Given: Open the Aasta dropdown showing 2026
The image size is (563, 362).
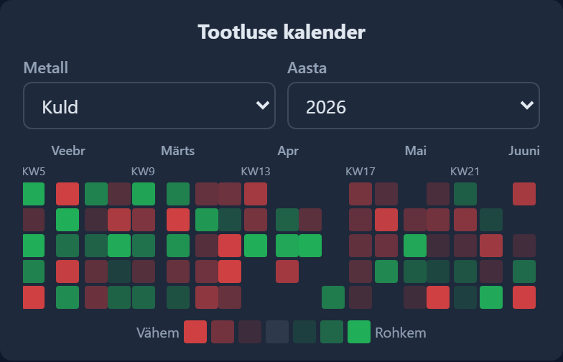Looking at the screenshot, I should (x=414, y=106).
